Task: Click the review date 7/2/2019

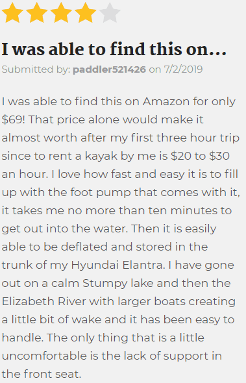Action: coord(183,69)
